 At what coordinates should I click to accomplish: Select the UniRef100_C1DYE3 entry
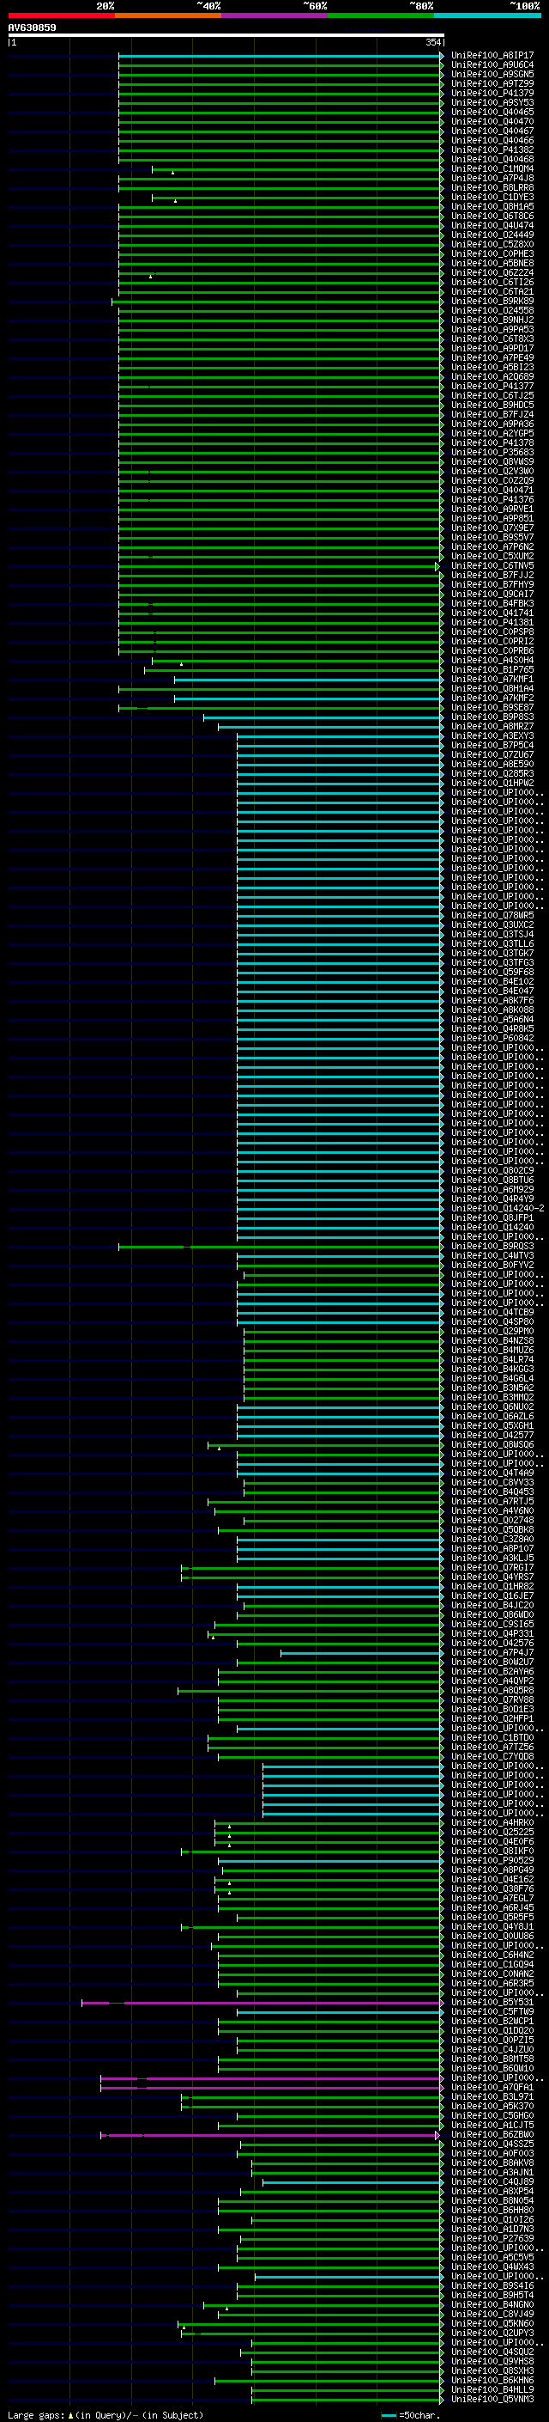click(492, 198)
